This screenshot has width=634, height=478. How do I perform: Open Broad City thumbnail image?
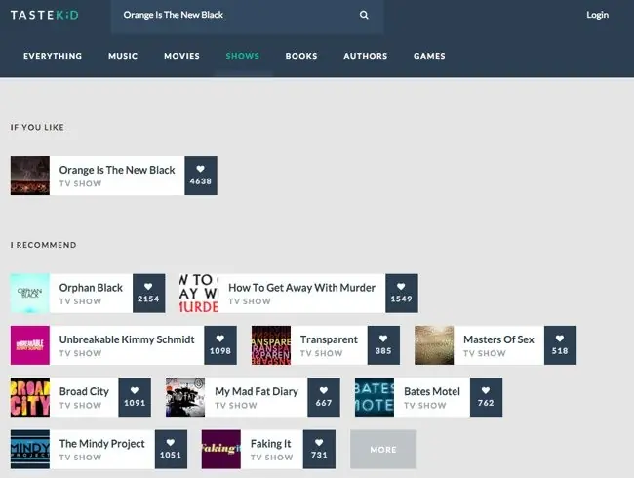coord(30,397)
